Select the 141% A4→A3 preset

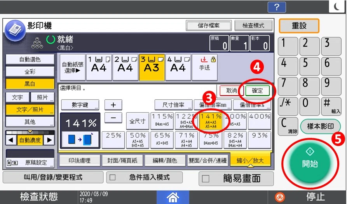[211, 121]
